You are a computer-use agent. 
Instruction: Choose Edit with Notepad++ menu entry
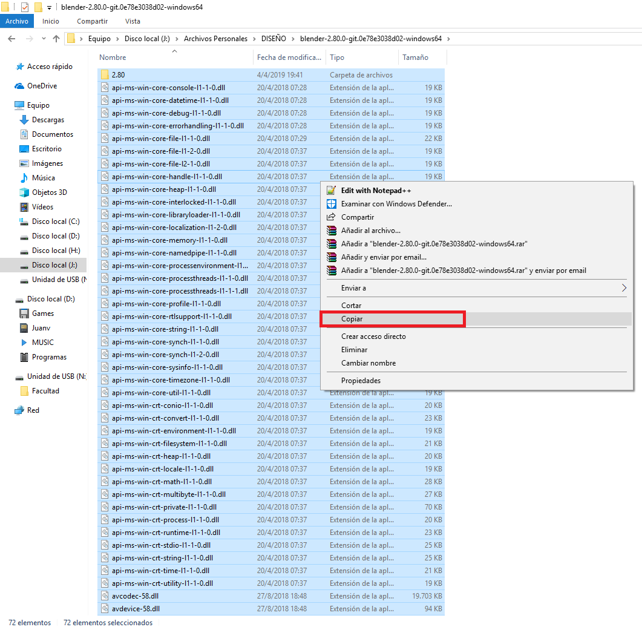[476, 191]
